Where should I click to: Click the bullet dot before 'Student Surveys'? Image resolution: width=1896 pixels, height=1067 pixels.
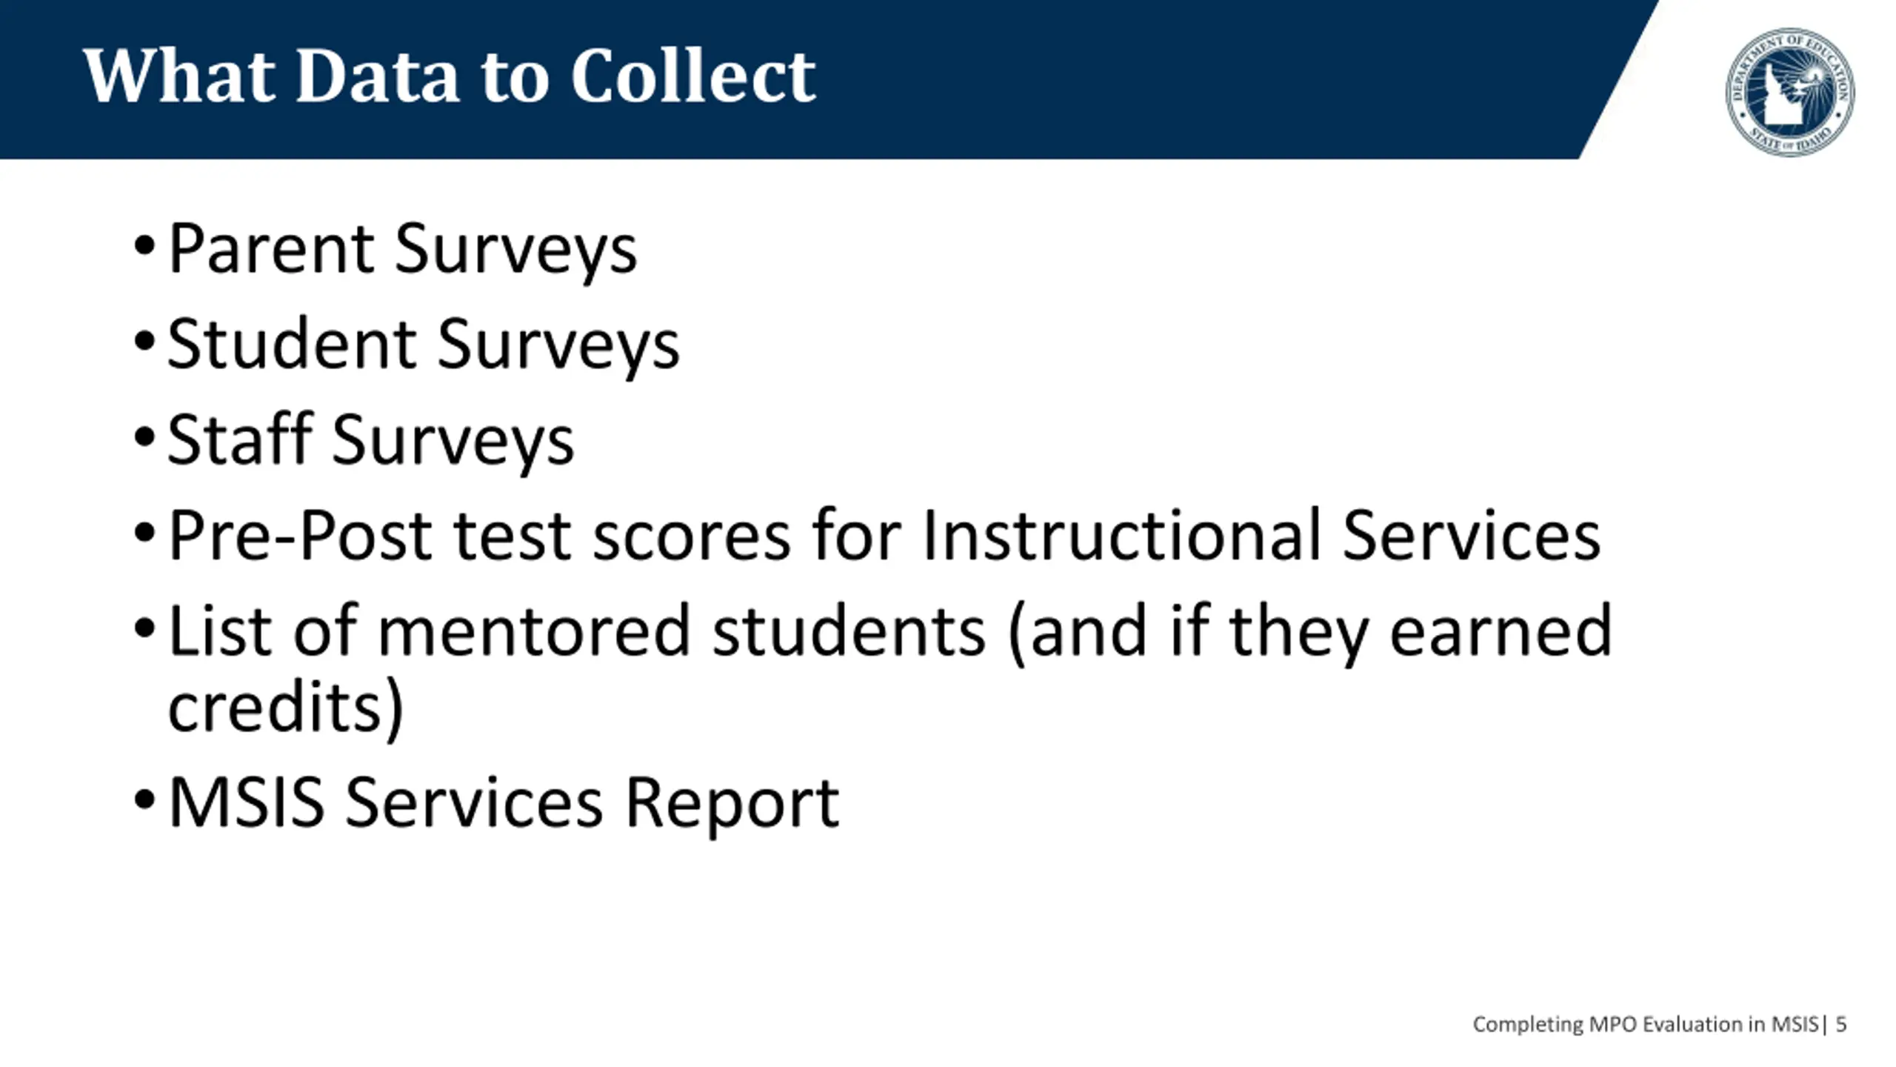click(144, 341)
